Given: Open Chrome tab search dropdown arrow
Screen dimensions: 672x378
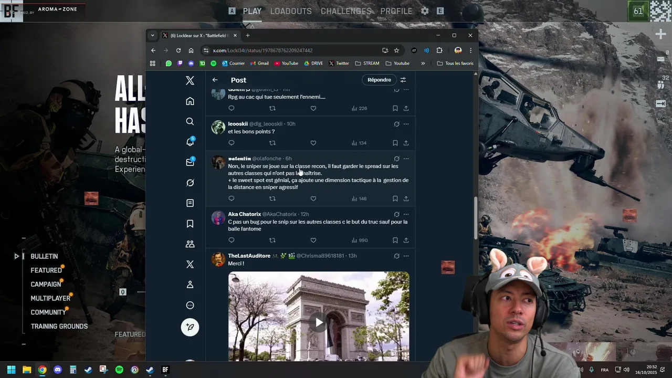Looking at the screenshot, I should (x=152, y=36).
